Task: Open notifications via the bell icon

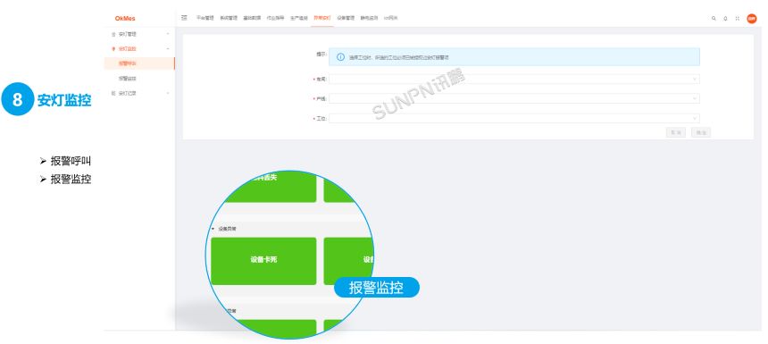Action: tap(725, 18)
